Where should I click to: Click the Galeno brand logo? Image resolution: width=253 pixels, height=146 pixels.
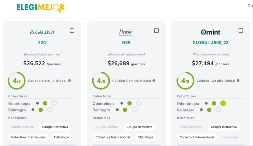click(x=42, y=32)
